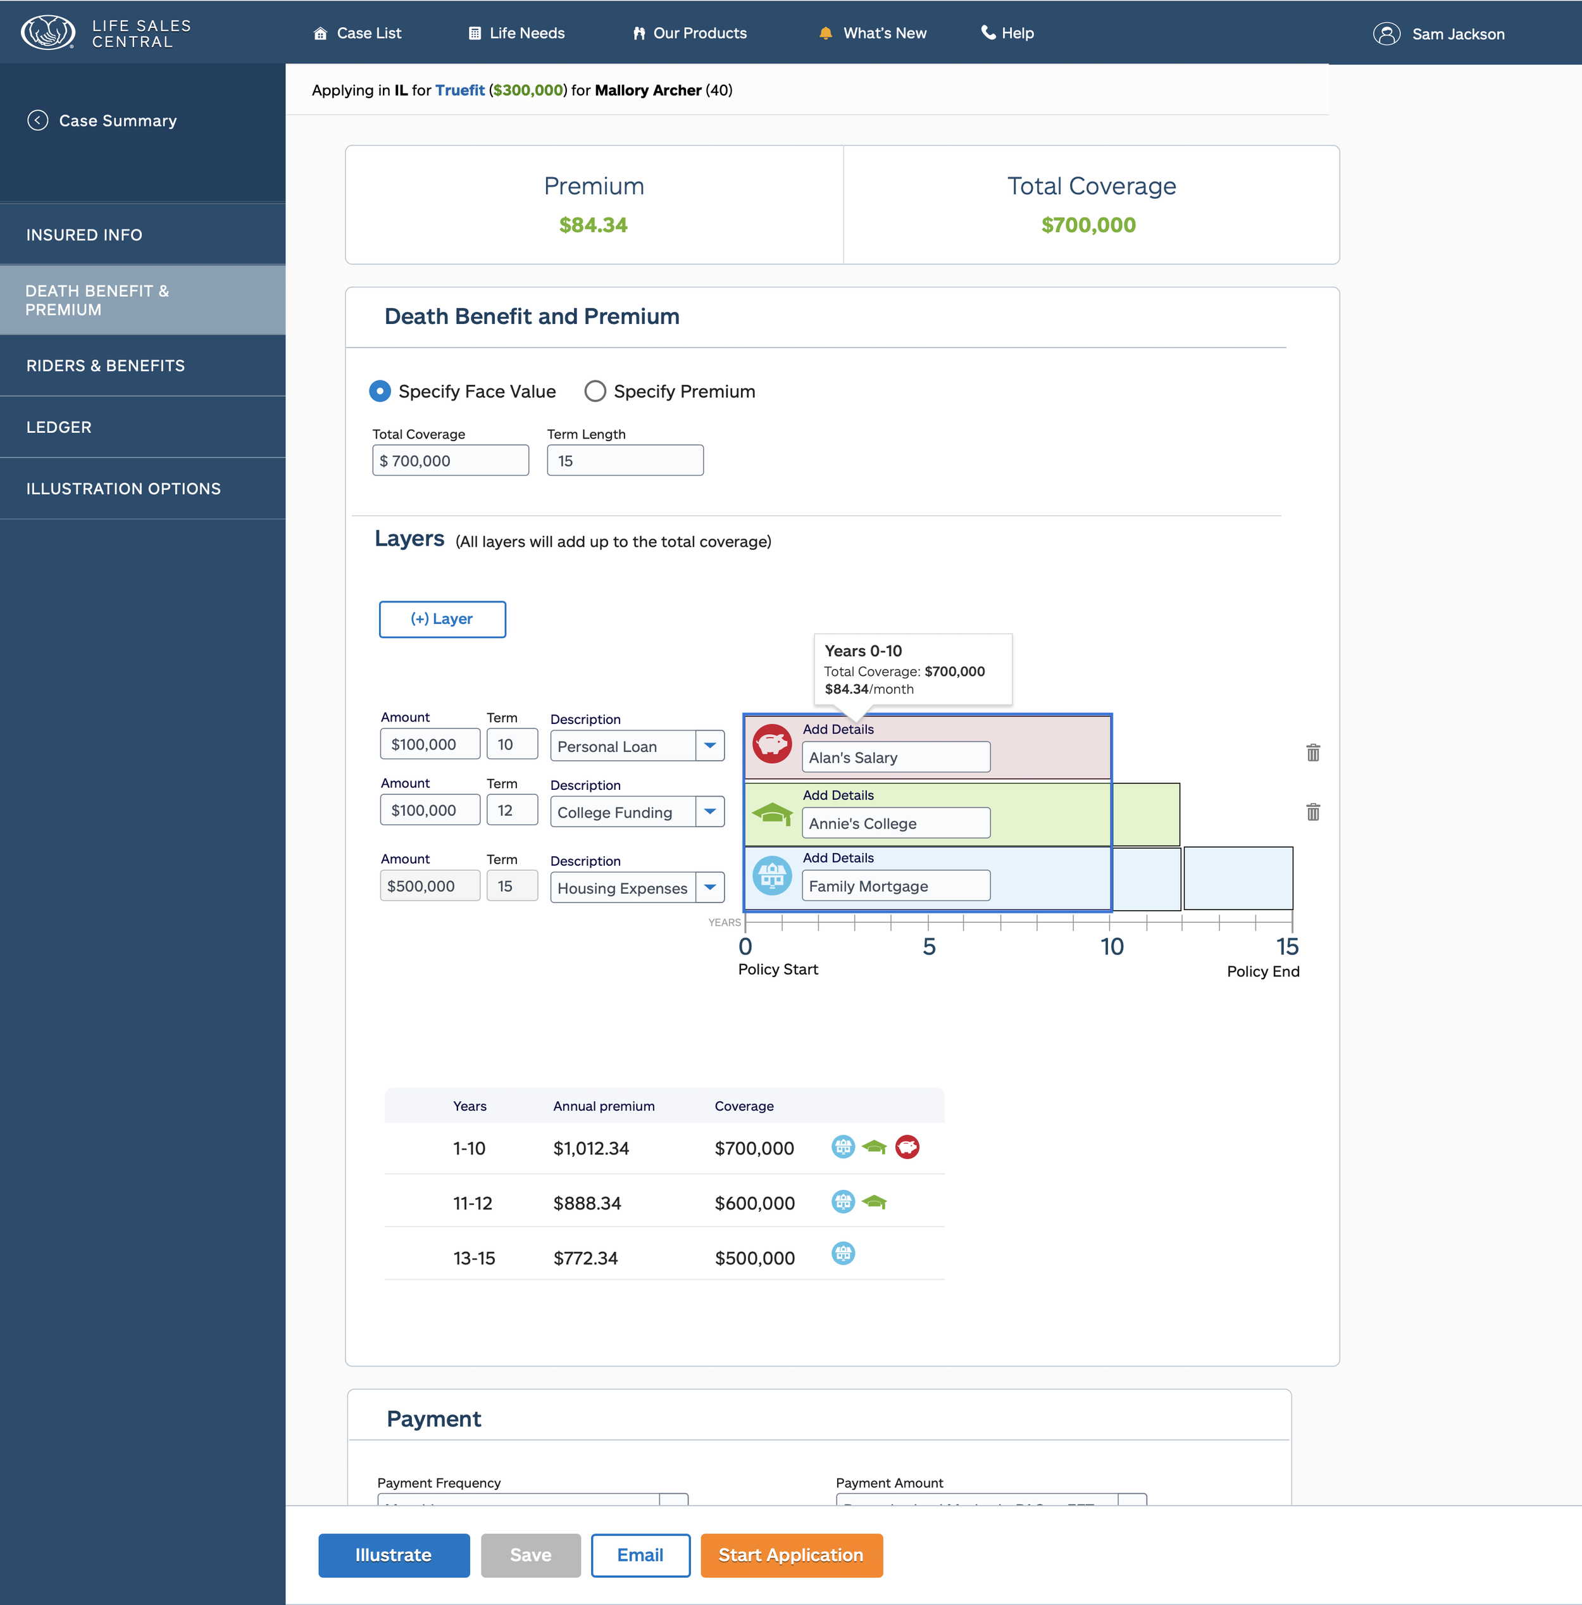Click the back arrow beside Case Summary
The width and height of the screenshot is (1582, 1605).
(37, 120)
